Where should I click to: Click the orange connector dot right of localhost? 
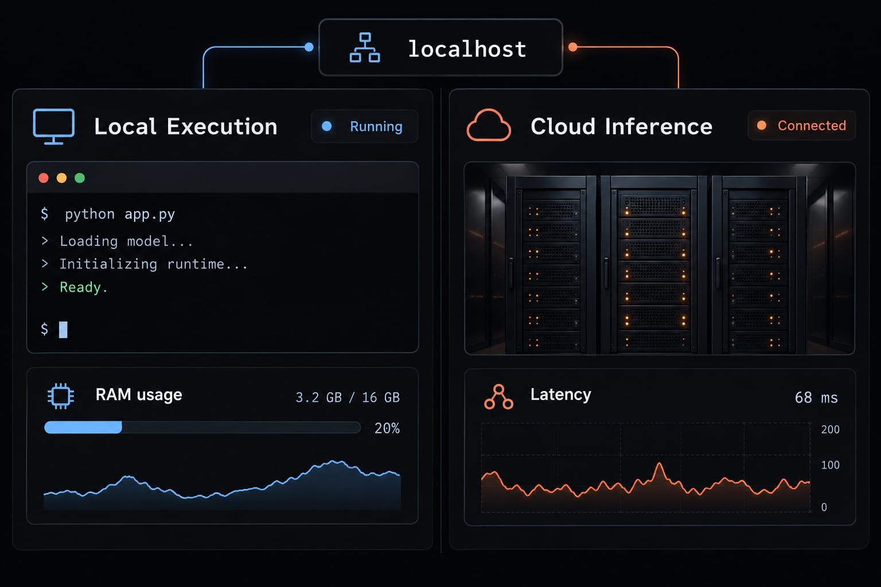pos(572,47)
